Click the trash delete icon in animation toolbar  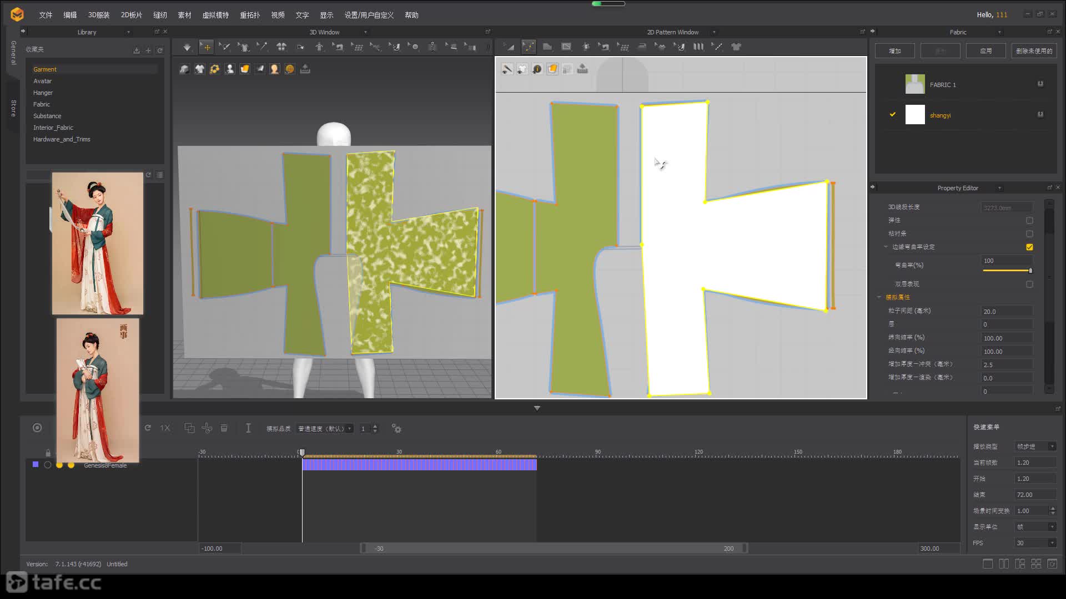[x=224, y=428]
